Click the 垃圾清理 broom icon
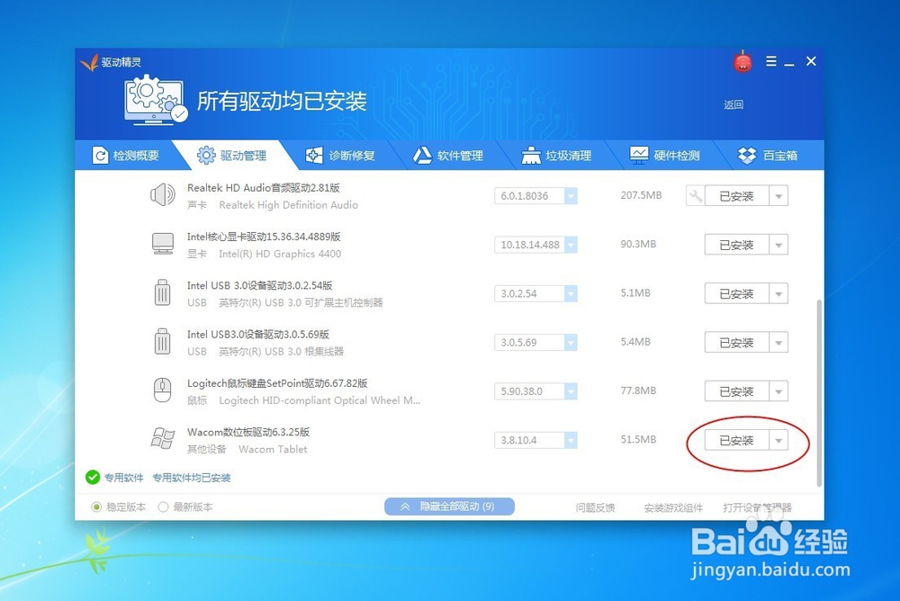900x601 pixels. pyautogui.click(x=531, y=155)
